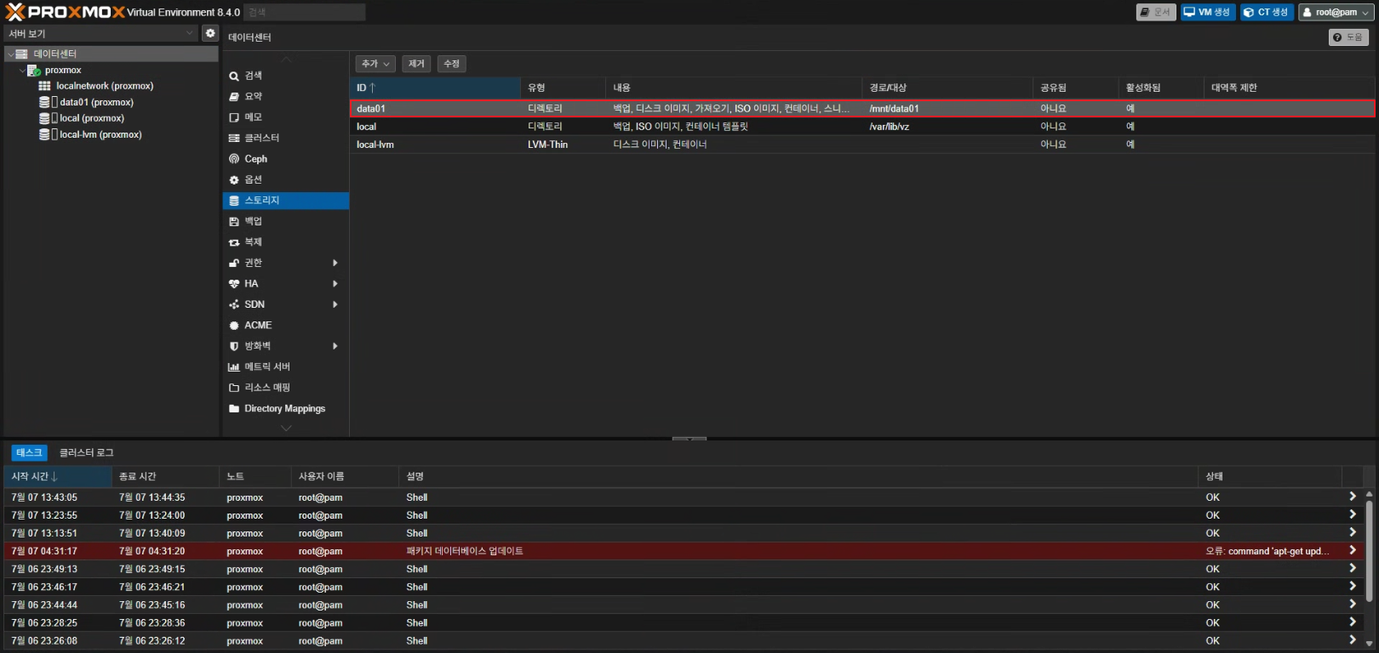Click the 권한 unlock icon
This screenshot has height=653, width=1379.
(234, 263)
